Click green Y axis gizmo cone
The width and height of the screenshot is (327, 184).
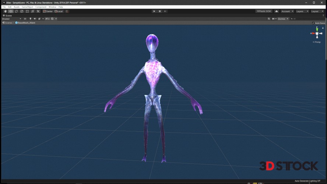(x=317, y=29)
